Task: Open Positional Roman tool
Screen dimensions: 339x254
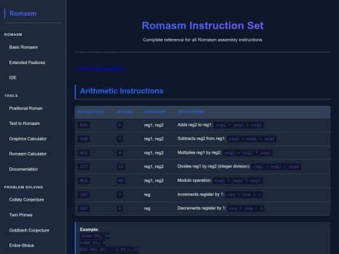Action: click(x=26, y=108)
